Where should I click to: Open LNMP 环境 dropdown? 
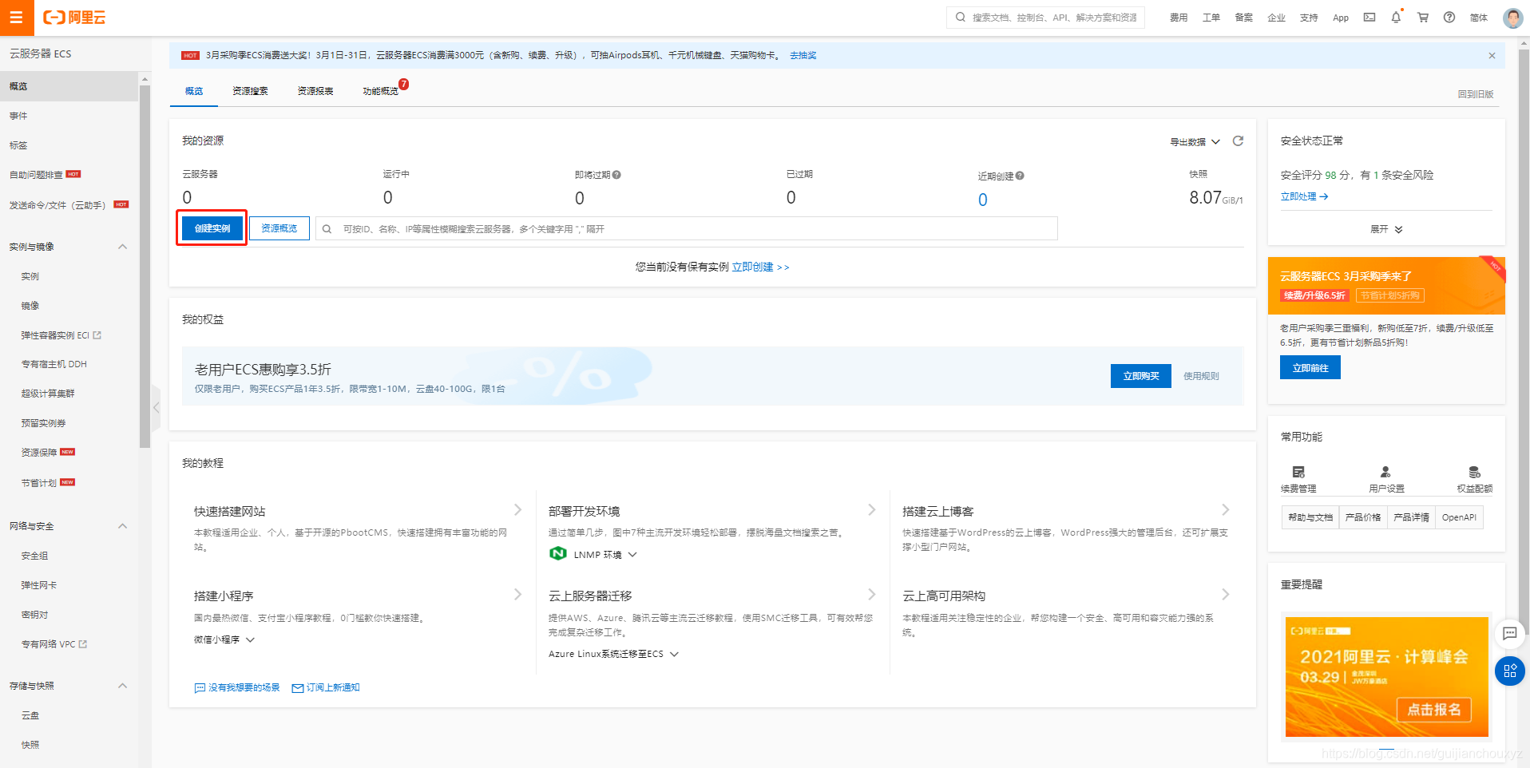[604, 555]
